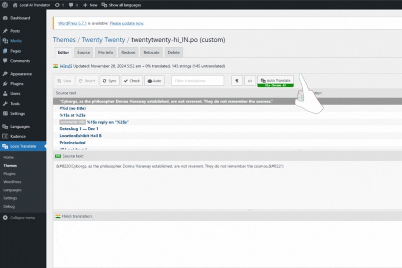Switch to the Editor tab

tap(63, 52)
